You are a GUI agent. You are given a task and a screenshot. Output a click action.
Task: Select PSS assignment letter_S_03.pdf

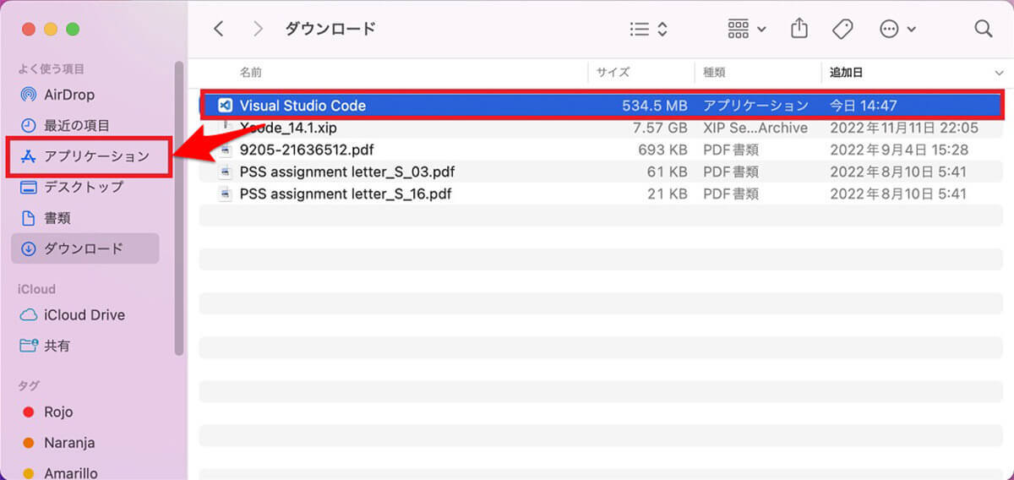click(347, 172)
